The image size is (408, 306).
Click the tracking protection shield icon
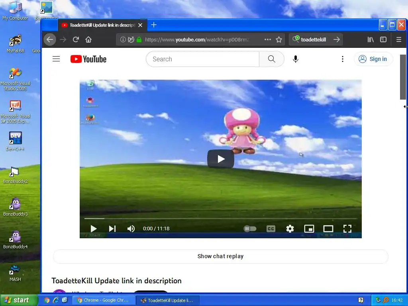point(131,39)
